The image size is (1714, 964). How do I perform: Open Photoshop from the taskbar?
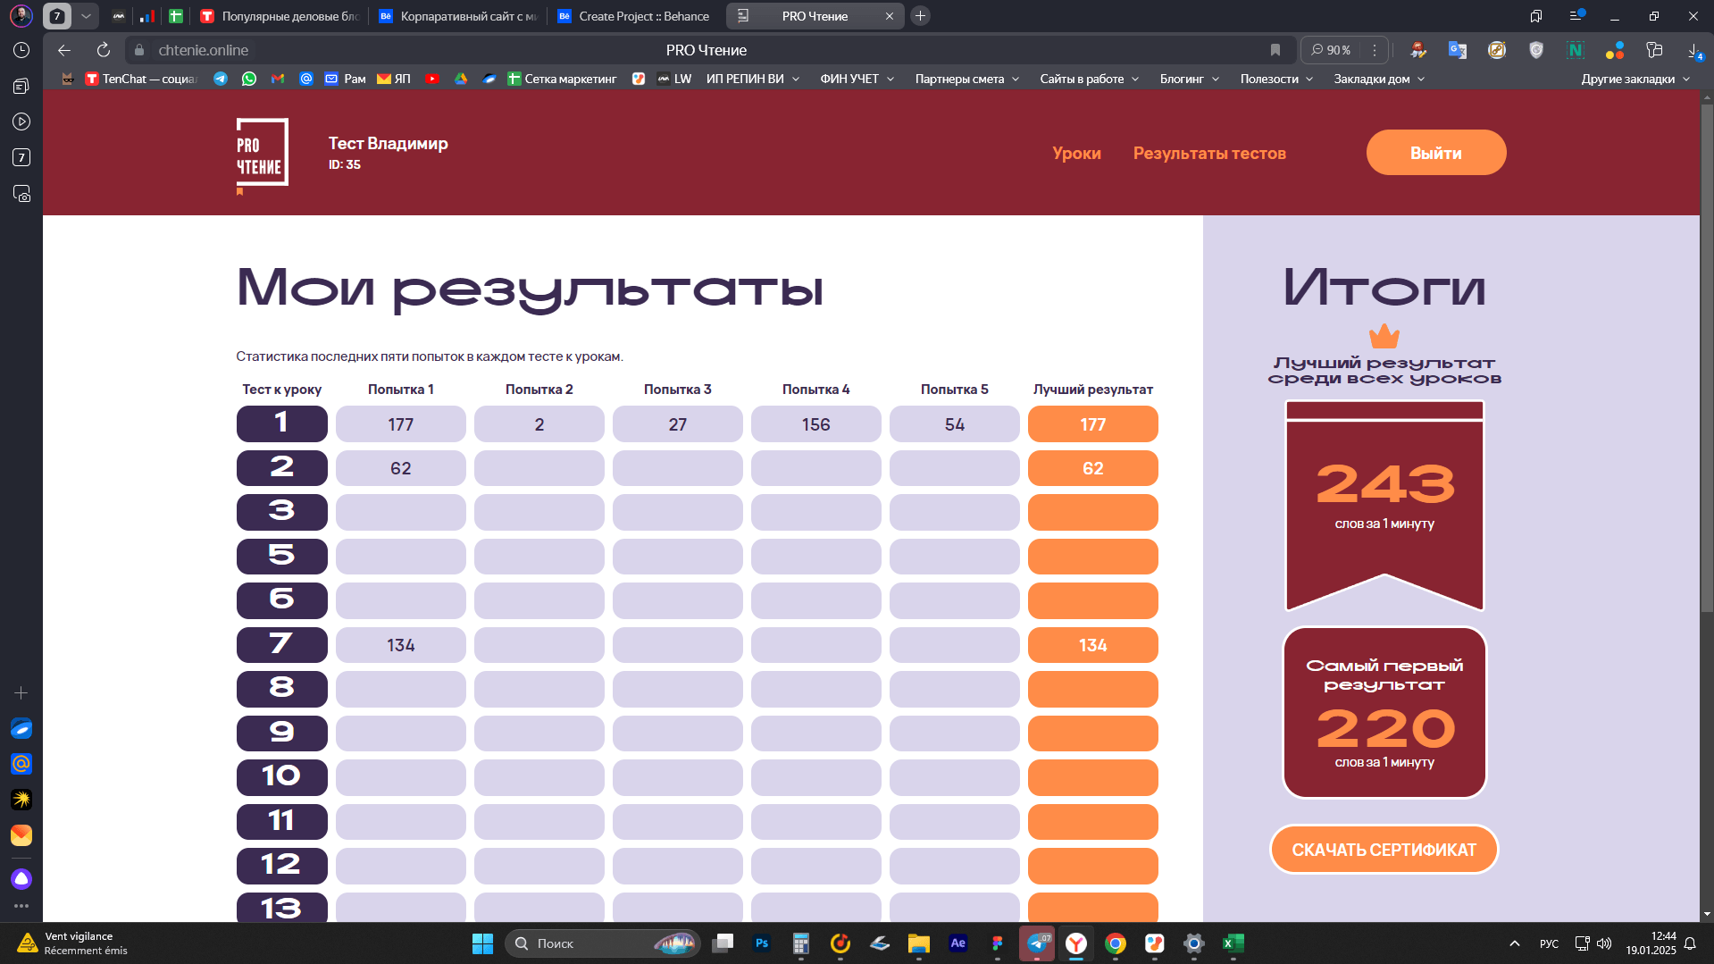click(x=762, y=943)
